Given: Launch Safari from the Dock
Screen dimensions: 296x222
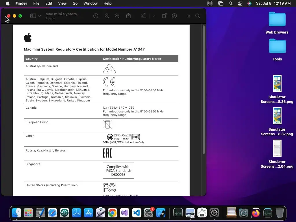Looking at the screenshot, I should [52, 213].
